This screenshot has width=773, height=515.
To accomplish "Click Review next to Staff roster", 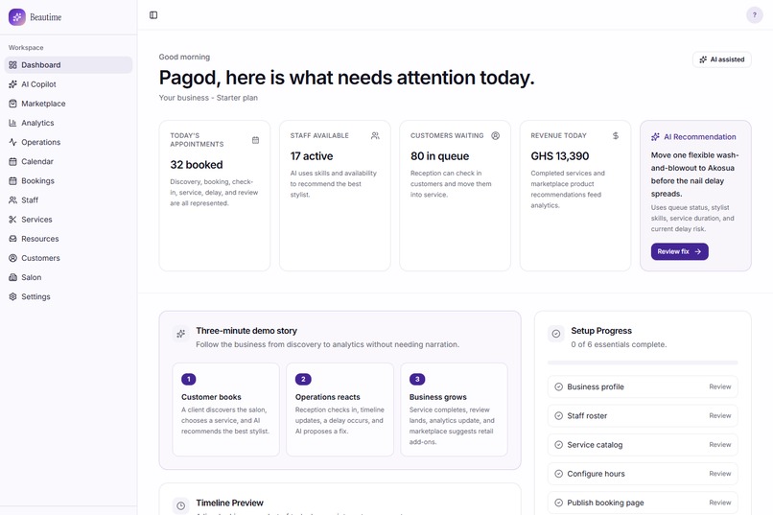I will point(719,416).
